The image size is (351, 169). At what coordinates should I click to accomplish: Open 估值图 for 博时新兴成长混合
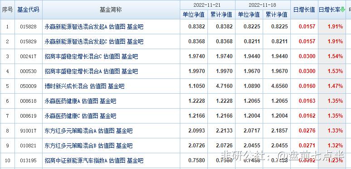point(98,86)
